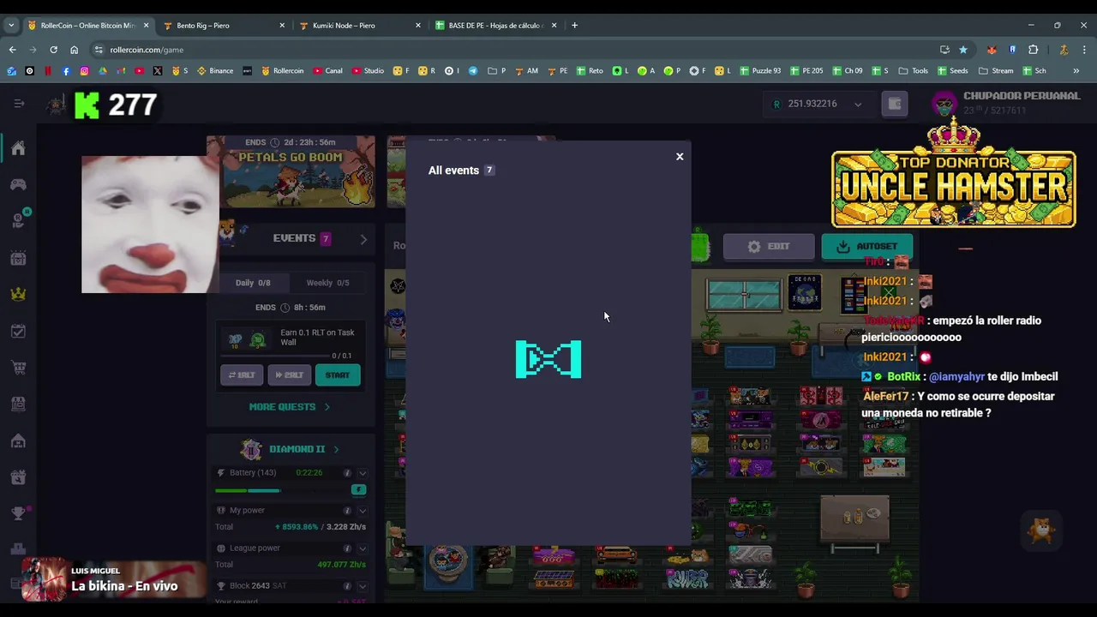Open the home icon in left sidebar
This screenshot has height=617, width=1097.
click(x=18, y=148)
